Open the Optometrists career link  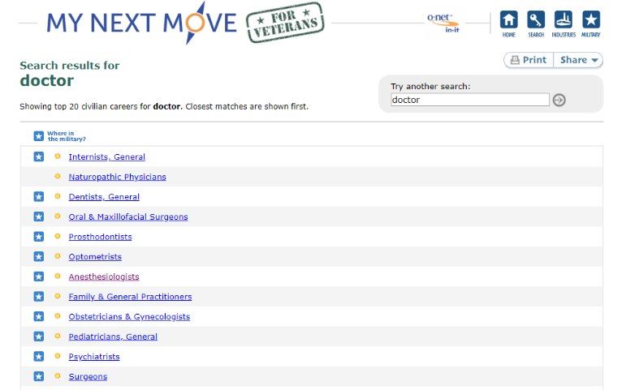click(x=95, y=256)
